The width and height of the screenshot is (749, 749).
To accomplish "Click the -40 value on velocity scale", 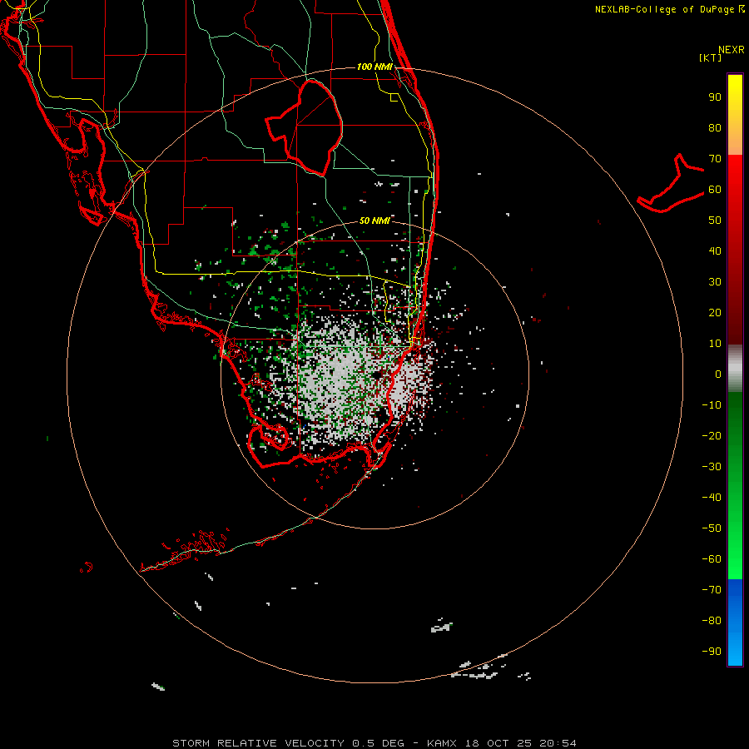I will coord(712,498).
